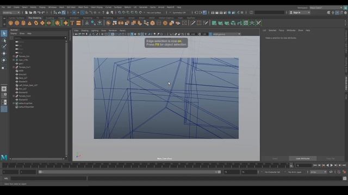Select defaultLightSet in the Outliner
The width and height of the screenshot is (348, 195).
pyautogui.click(x=26, y=103)
